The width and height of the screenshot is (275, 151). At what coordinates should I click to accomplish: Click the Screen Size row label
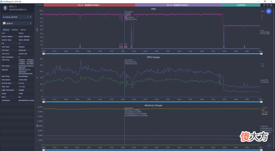pyautogui.click(x=6, y=83)
